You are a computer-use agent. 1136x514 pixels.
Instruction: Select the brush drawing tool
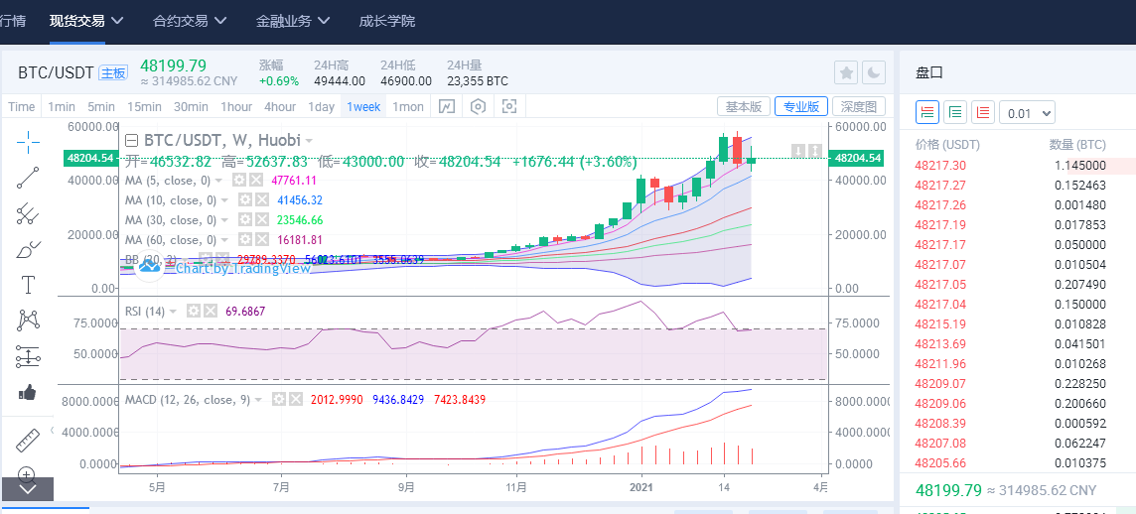coord(28,250)
